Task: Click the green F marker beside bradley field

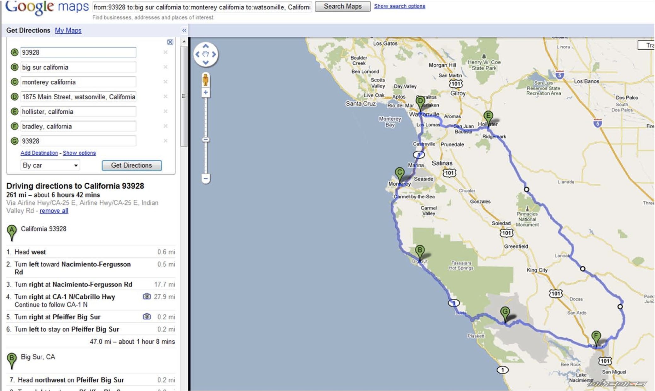Action: pyautogui.click(x=15, y=126)
